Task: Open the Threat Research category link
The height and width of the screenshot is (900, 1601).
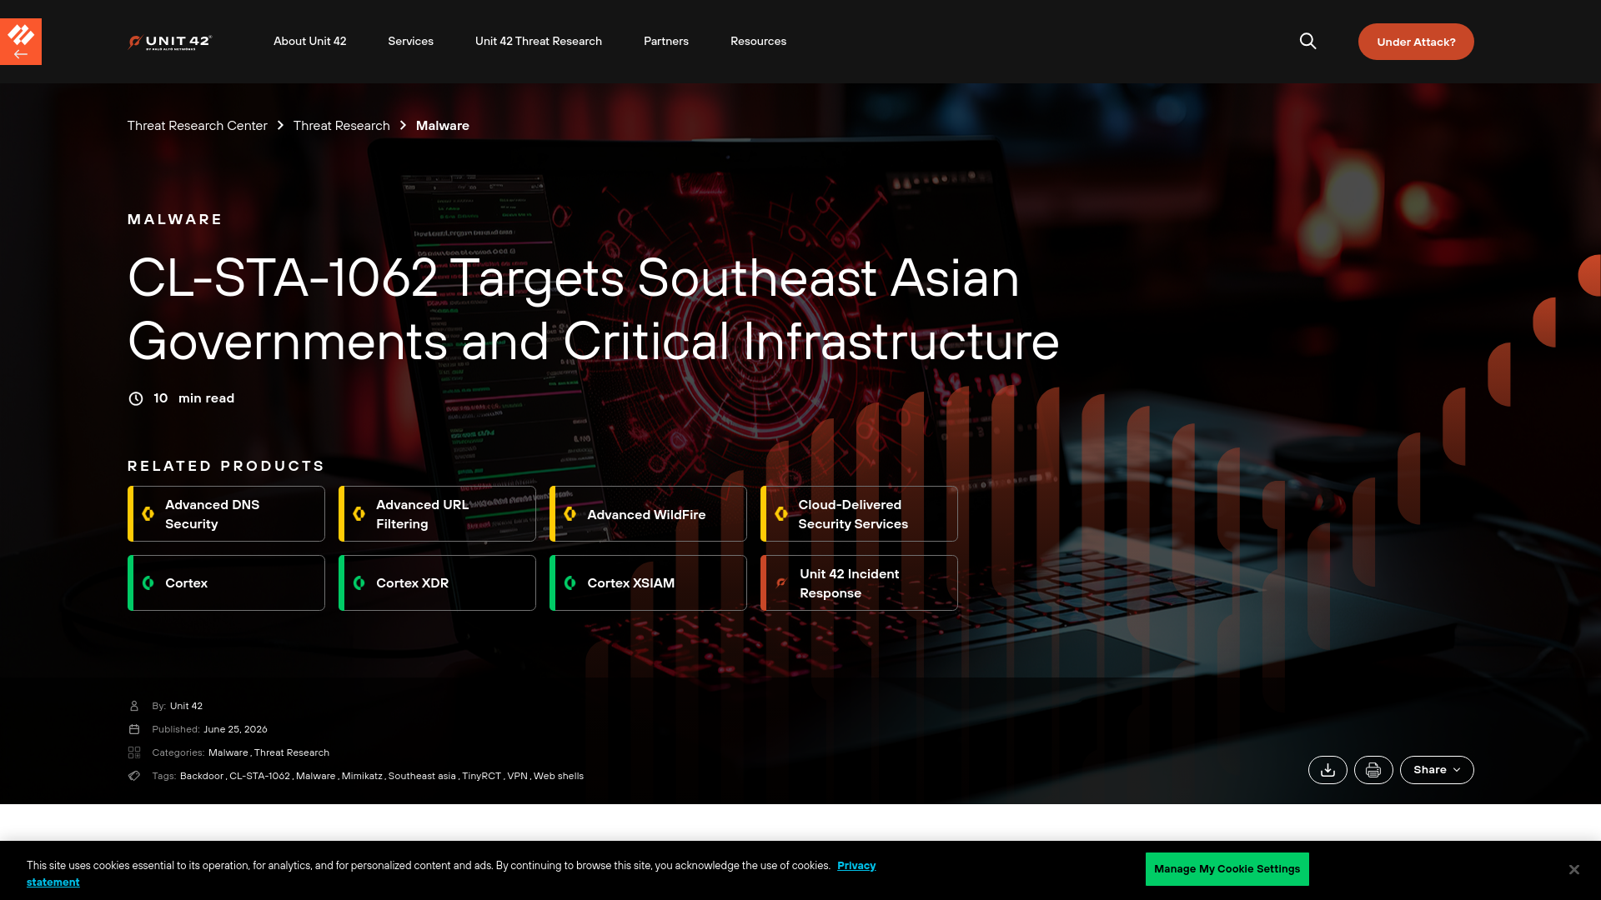Action: [292, 752]
